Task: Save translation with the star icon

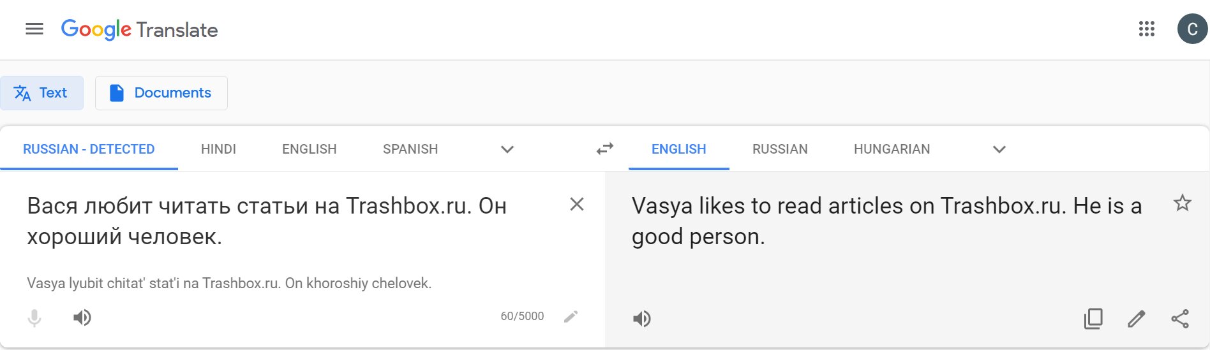Action: (x=1183, y=203)
